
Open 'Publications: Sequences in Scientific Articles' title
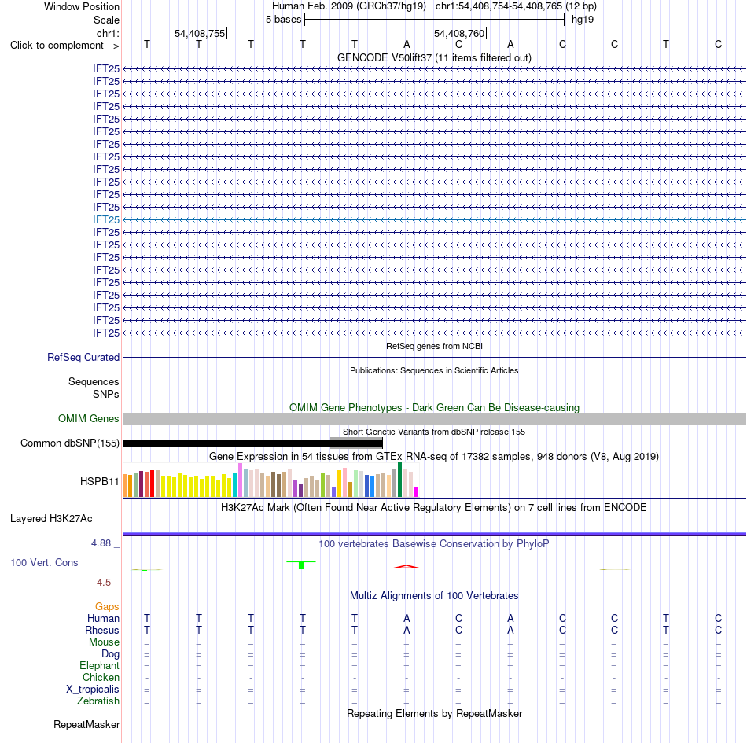tap(434, 370)
